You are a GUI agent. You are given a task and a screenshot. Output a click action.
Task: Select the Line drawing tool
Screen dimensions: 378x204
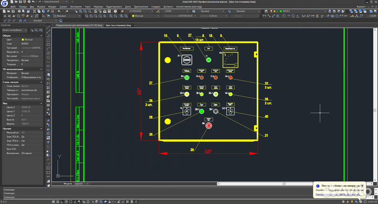(x=48, y=27)
